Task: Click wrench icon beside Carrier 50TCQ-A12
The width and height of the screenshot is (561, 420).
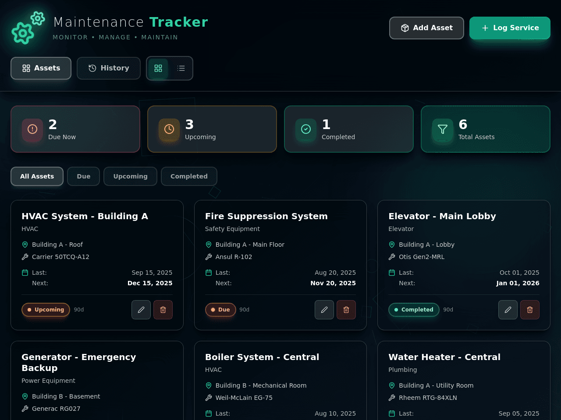Action: point(25,257)
